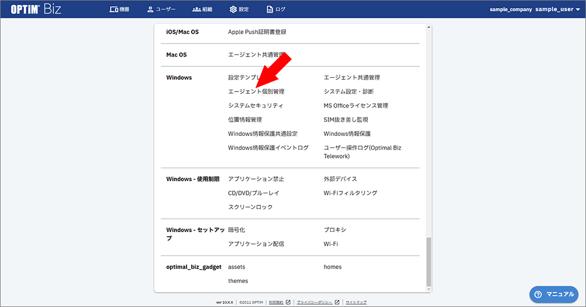586x307 pixels.
Task: Click the ver 10.X.X footer text
Action: coord(224,302)
